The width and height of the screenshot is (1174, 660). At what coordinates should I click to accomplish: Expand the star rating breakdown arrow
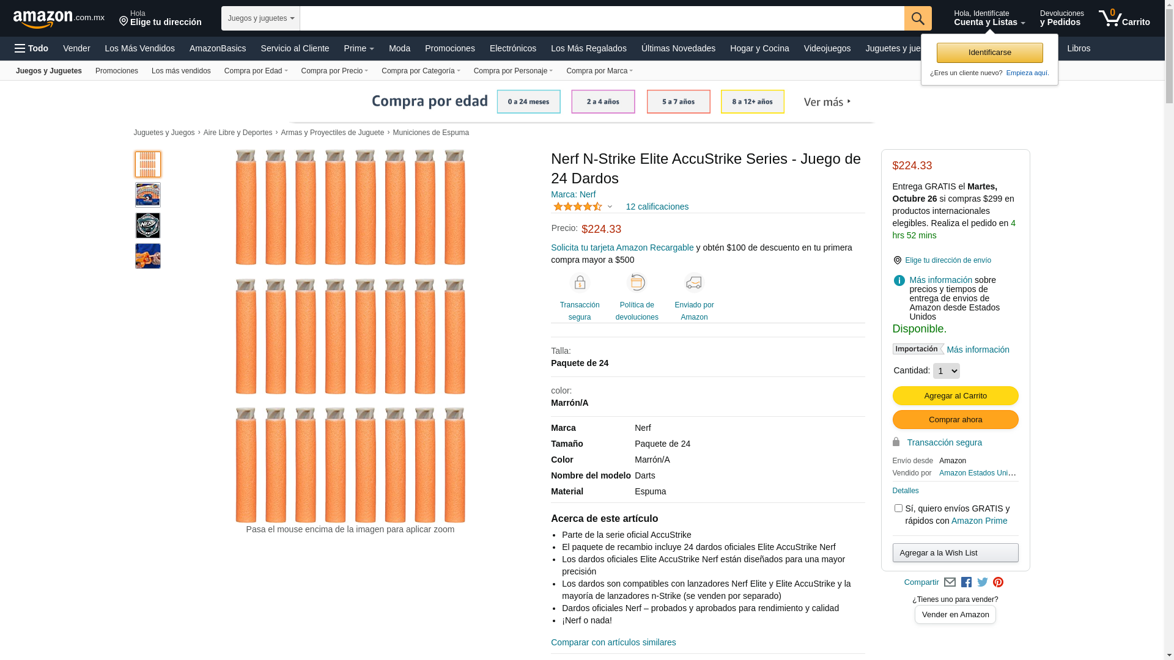(x=610, y=207)
